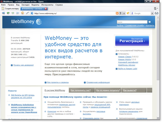Open the WebMoney Uzbekistan news link

[x=24, y=108]
